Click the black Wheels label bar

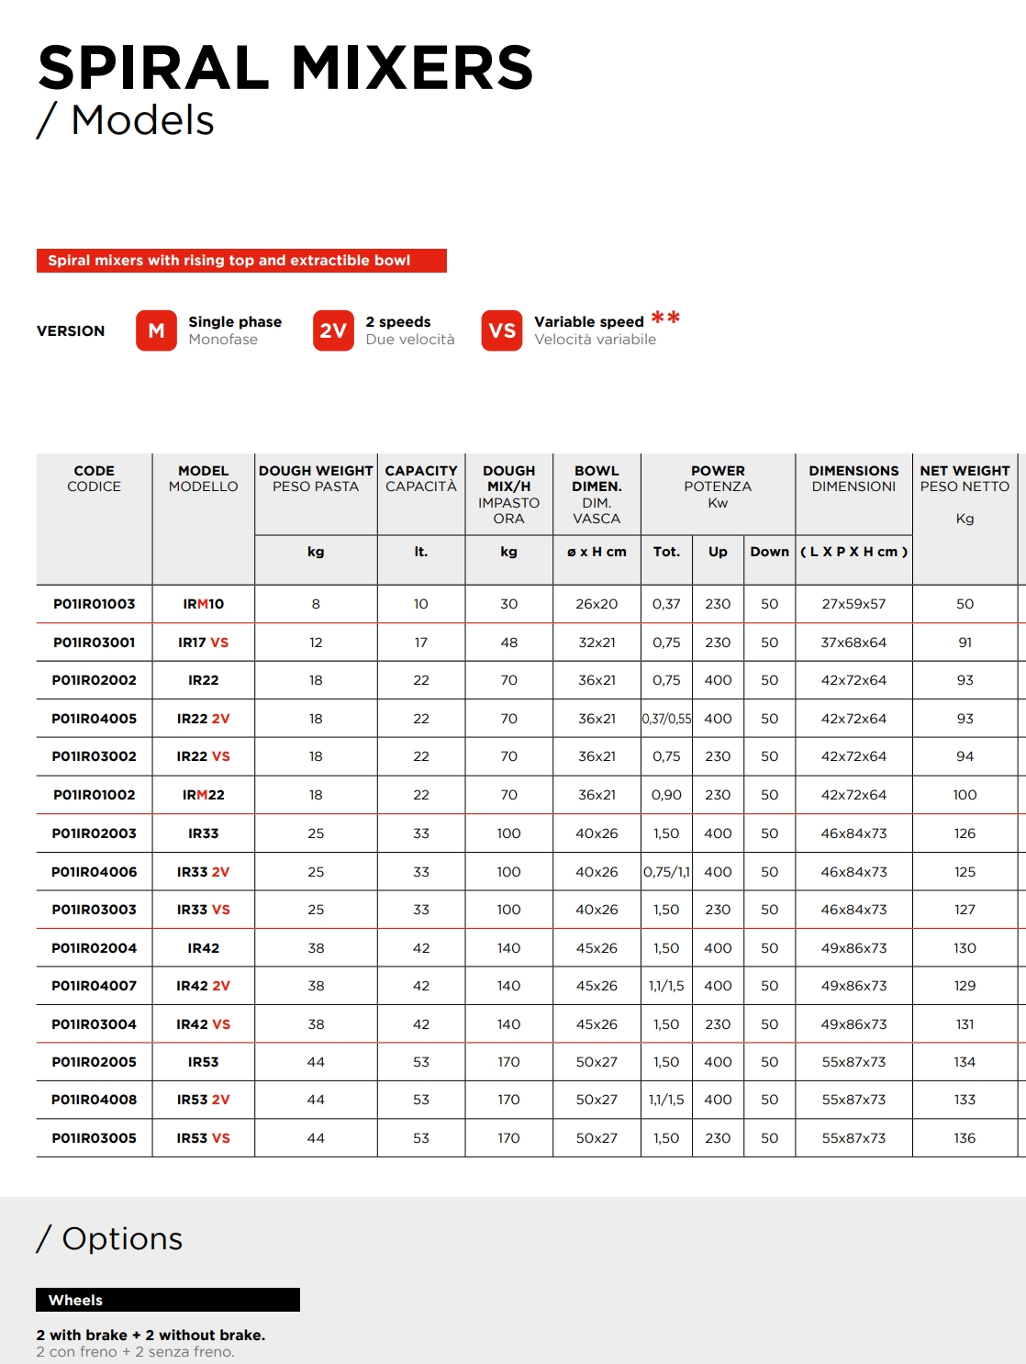pyautogui.click(x=168, y=1300)
